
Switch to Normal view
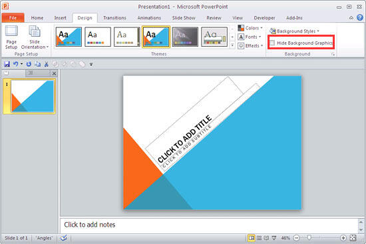pos(251,238)
